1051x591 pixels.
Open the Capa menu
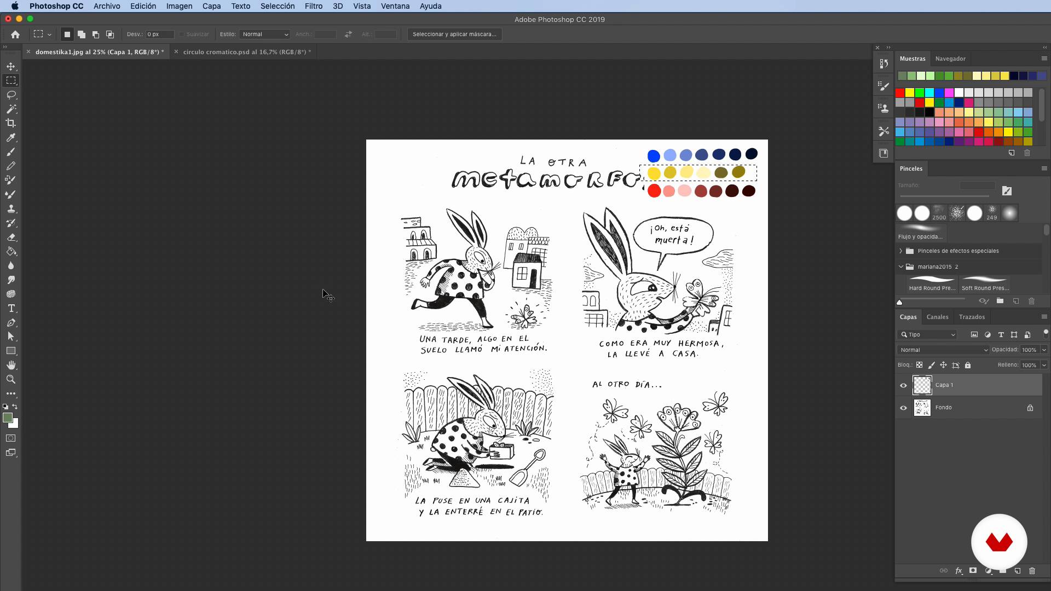point(211,6)
